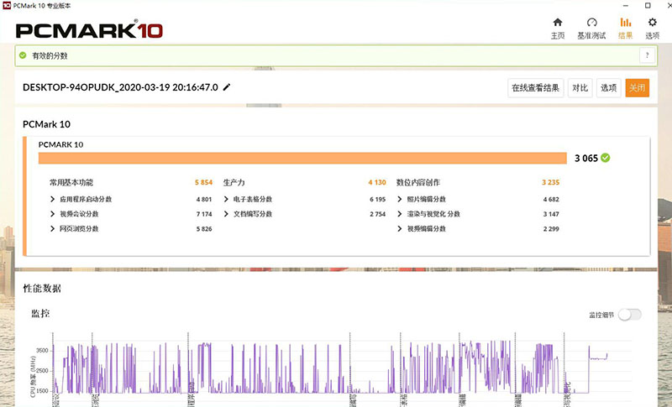This screenshot has width=672, height=407.
Task: Click the result name DESKTOP-94OPUDK_2020-03-19
Action: [120, 87]
